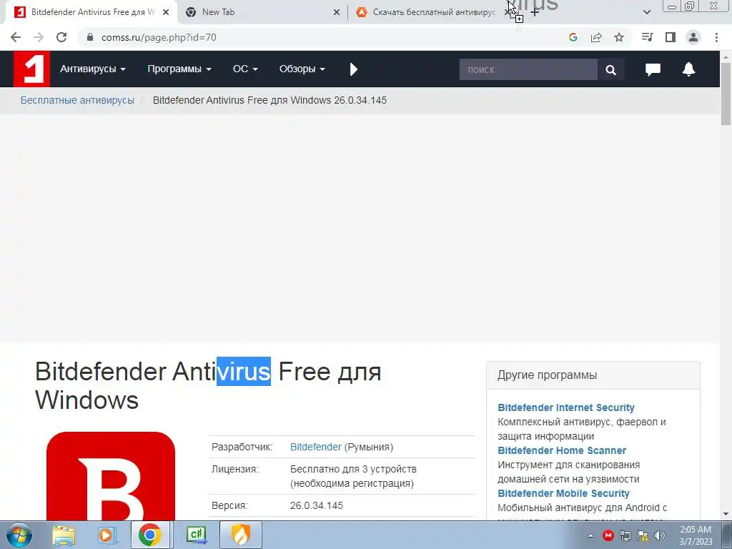Show hidden tray icons arrow
Image resolution: width=732 pixels, height=549 pixels.
pos(590,535)
